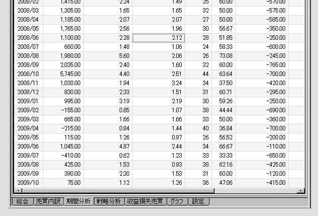The image size is (318, 216).
Task: Click the horizontal scrollbar thumb
Action: point(118,190)
